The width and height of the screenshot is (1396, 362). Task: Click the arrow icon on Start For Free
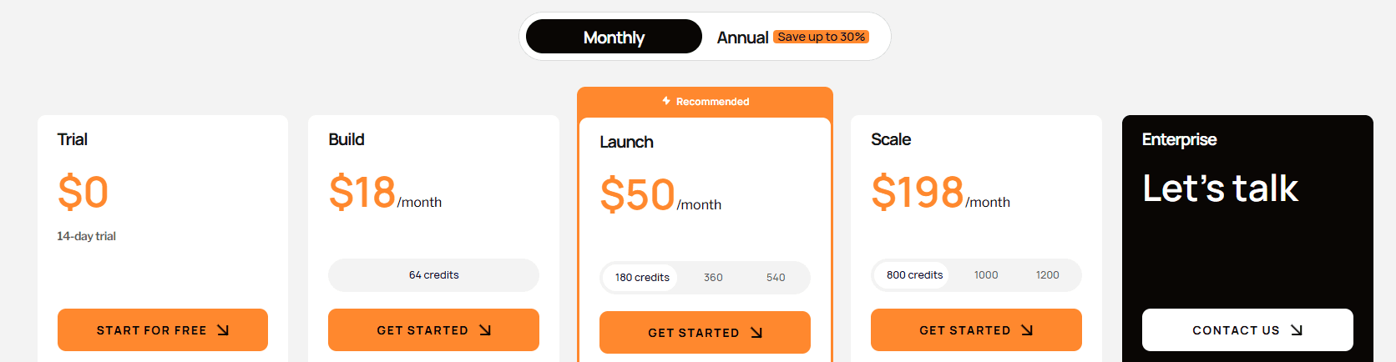(223, 330)
